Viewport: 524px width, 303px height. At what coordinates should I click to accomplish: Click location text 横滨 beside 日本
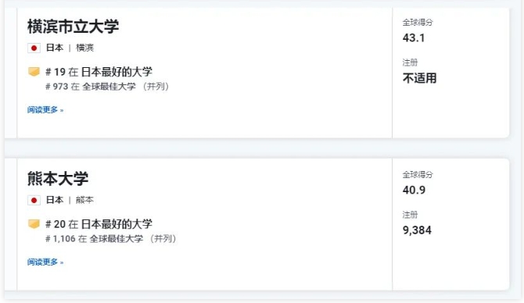pos(85,48)
